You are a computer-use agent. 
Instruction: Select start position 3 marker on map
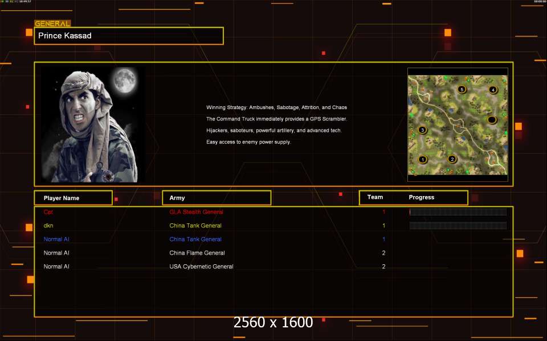pos(422,130)
